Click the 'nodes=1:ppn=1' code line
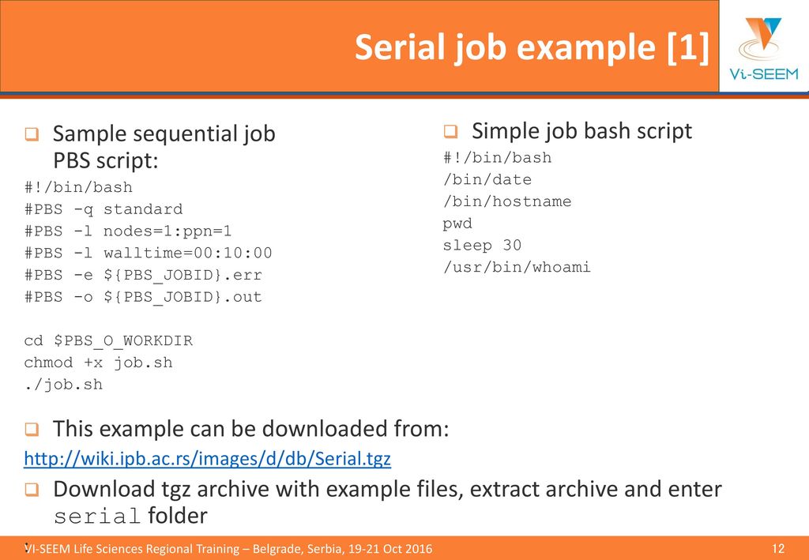Screen dimensions: 809x560 coord(128,231)
